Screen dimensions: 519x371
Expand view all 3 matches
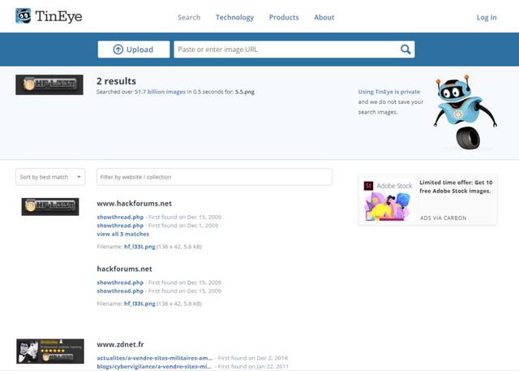[x=122, y=234]
